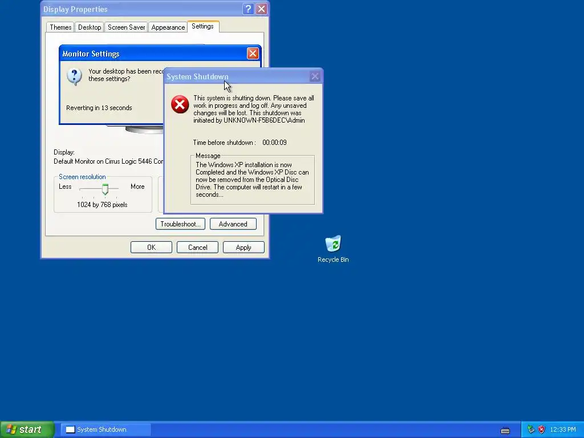This screenshot has width=584, height=438.
Task: Close the Display Properties window
Action: (x=261, y=9)
